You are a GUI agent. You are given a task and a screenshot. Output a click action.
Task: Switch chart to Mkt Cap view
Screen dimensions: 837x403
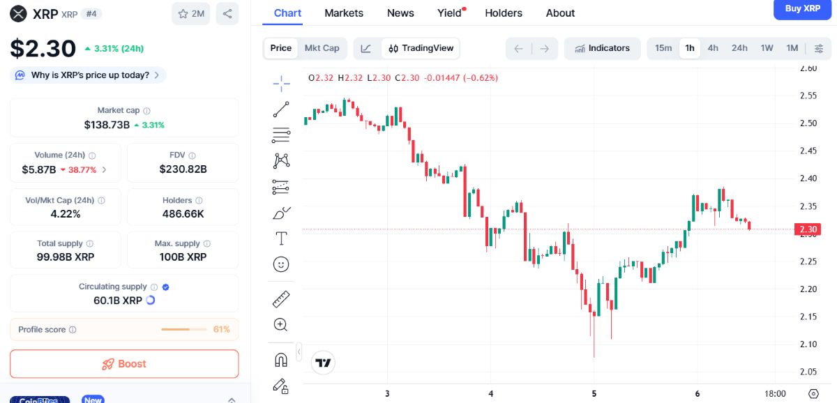(x=322, y=48)
